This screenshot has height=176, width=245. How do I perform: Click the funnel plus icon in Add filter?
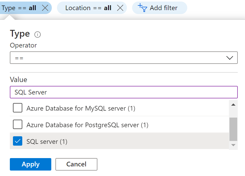click(142, 8)
